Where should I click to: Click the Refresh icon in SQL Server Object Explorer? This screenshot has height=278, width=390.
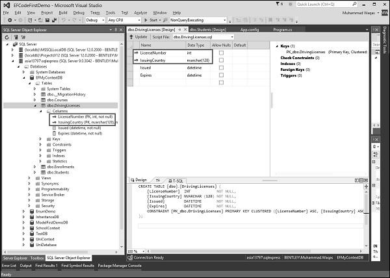[x=6, y=38]
